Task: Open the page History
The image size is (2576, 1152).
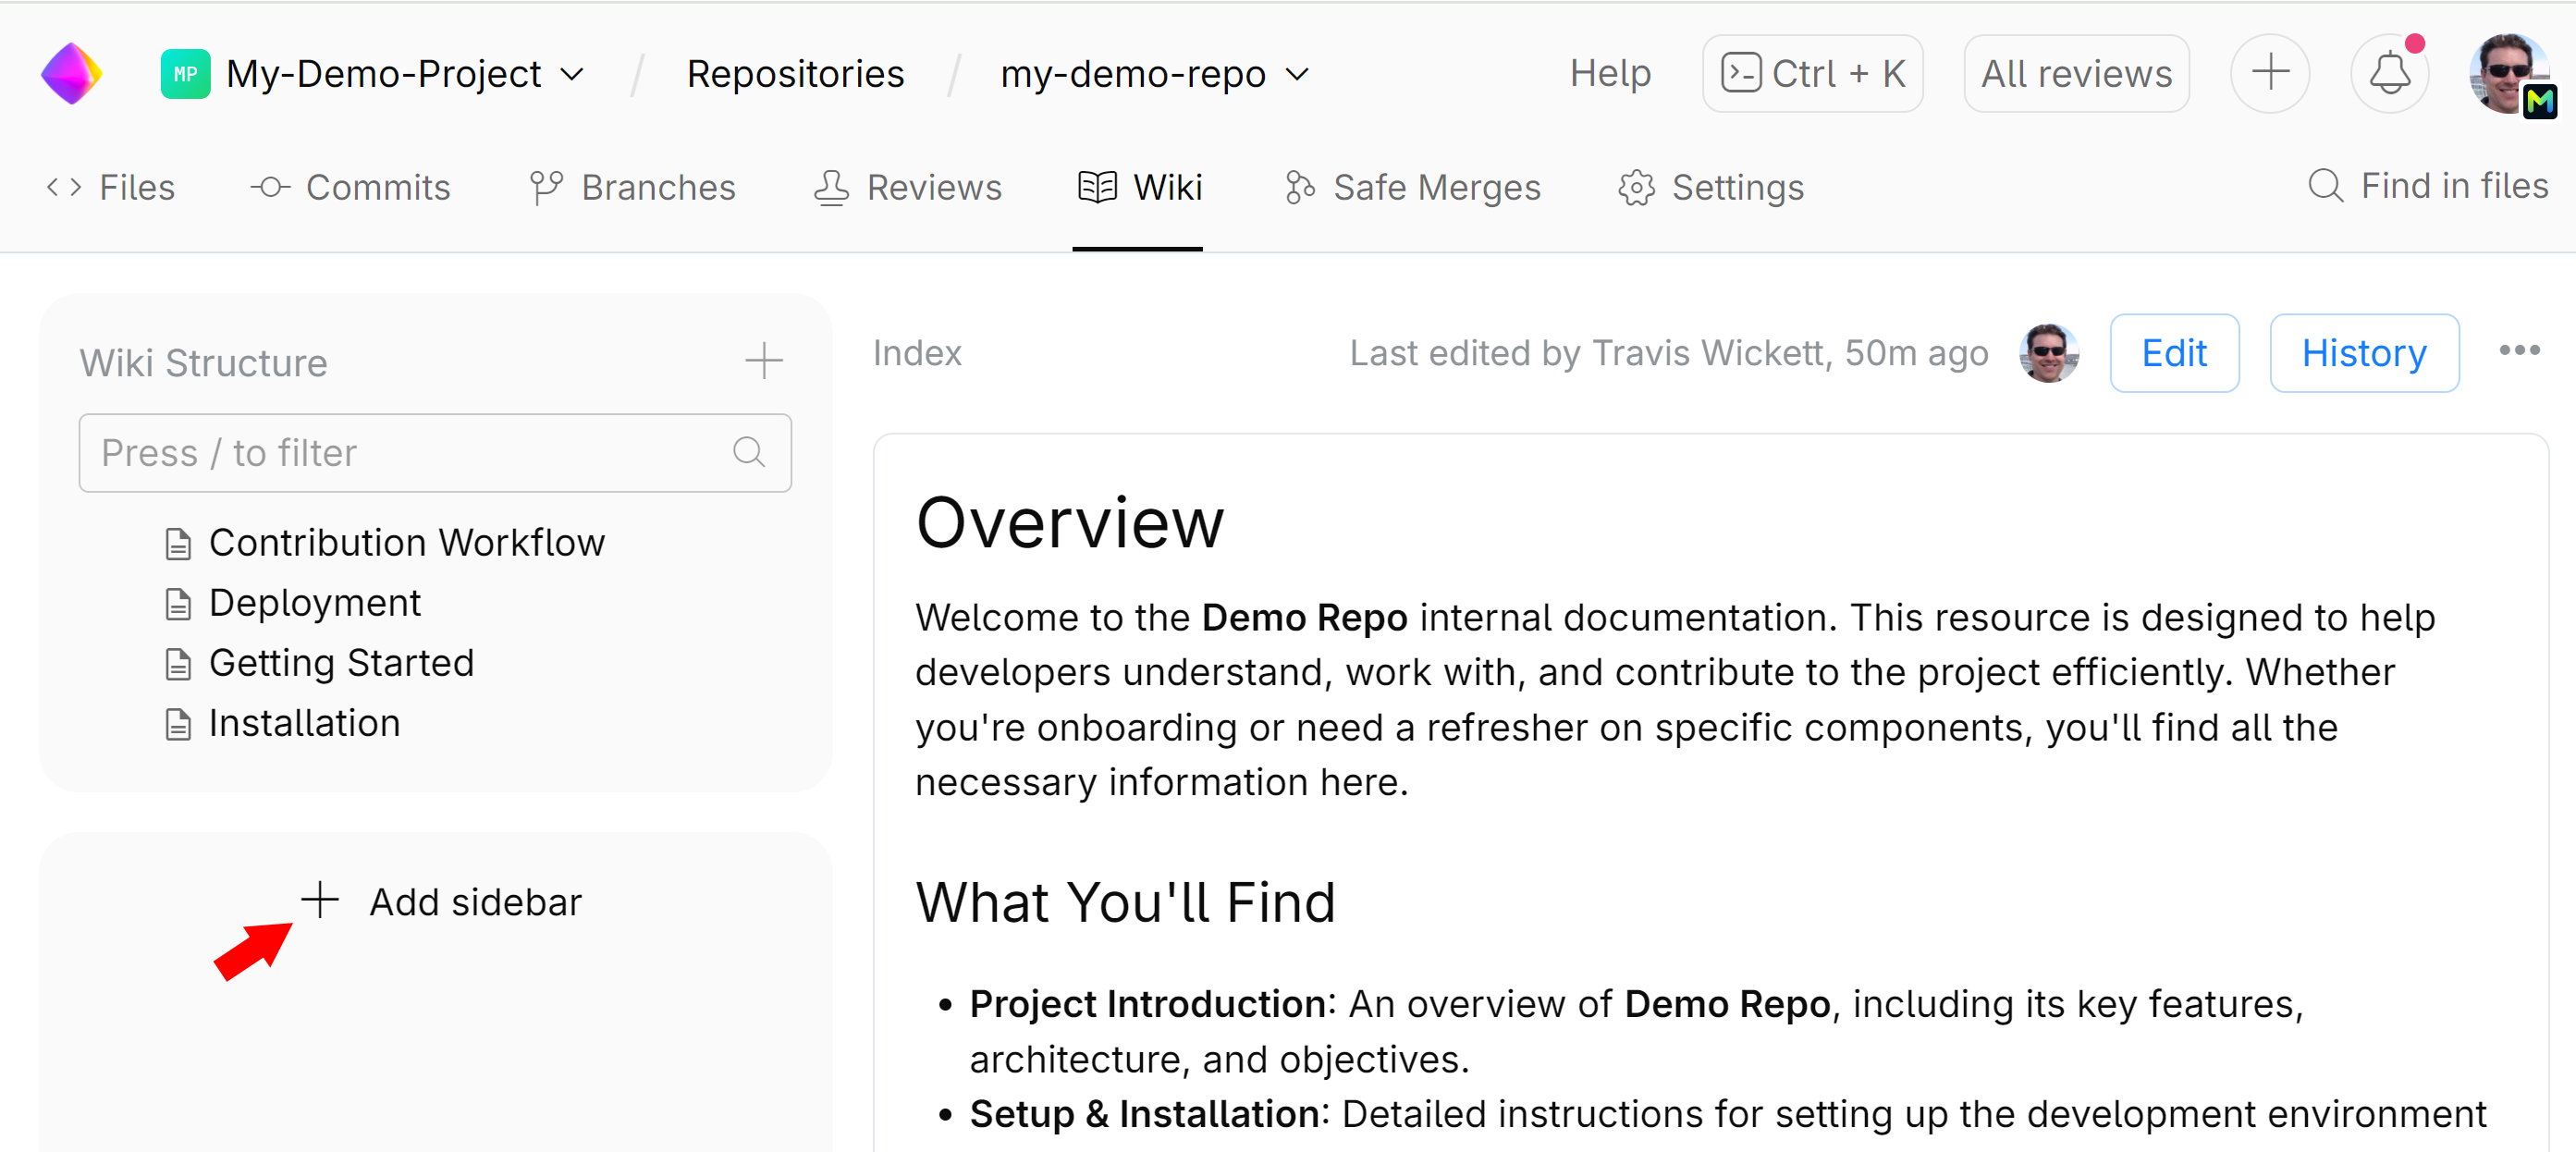Action: pyautogui.click(x=2364, y=352)
